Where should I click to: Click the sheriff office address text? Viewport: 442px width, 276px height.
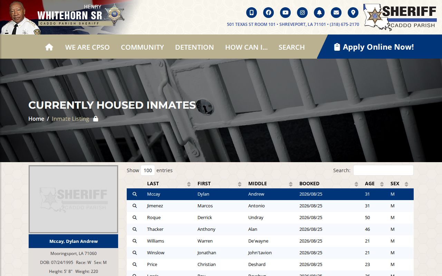point(293,24)
